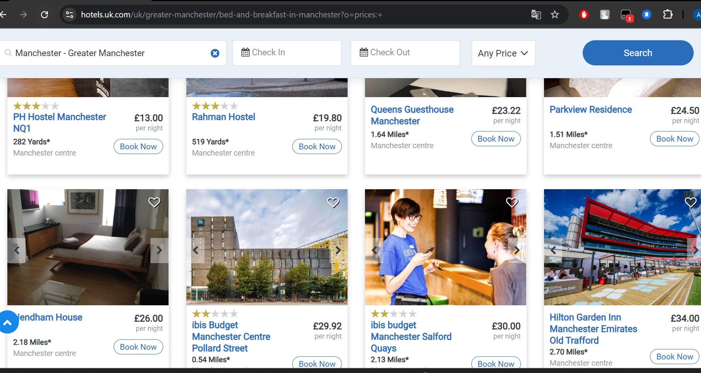
Task: Book Now for Wendham House
Action: tap(138, 347)
